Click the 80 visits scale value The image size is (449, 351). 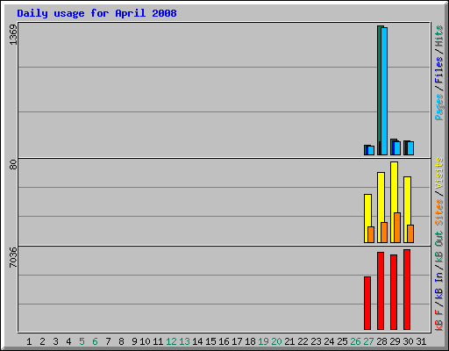tap(13, 165)
